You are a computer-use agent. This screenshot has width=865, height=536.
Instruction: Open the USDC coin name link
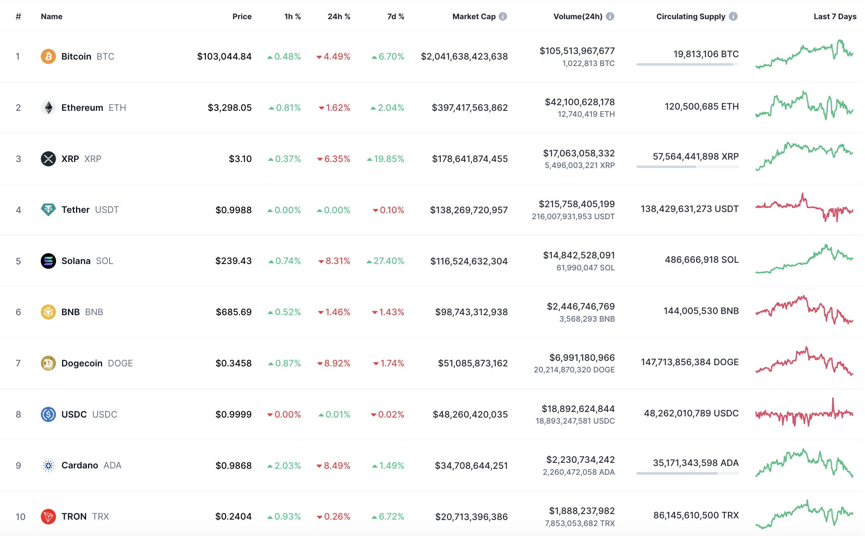pos(74,414)
